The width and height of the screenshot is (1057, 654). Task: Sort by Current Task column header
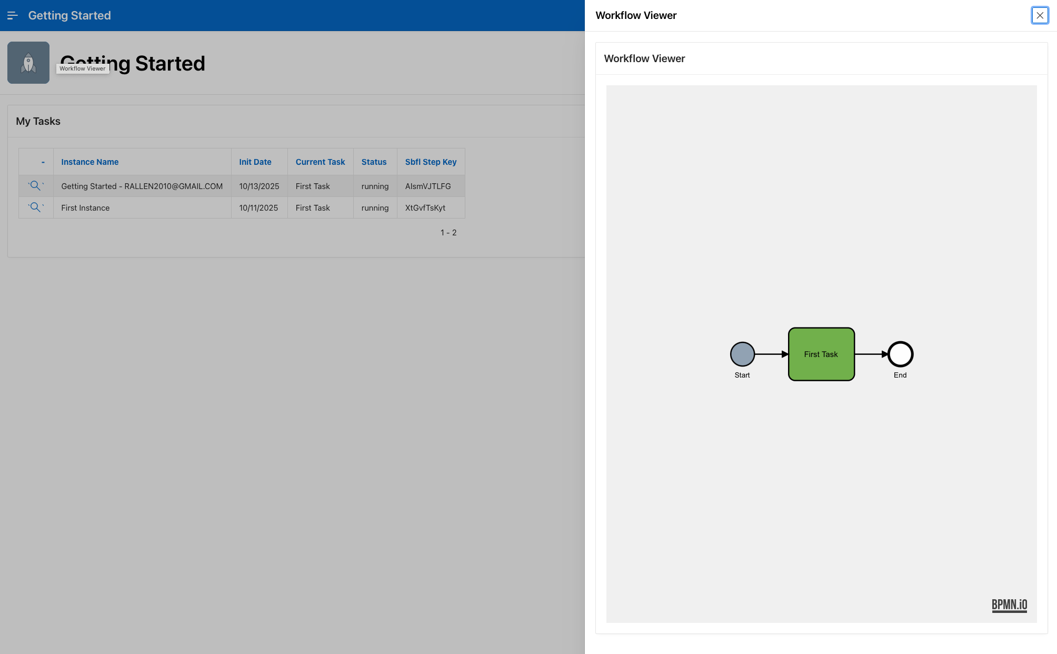(320, 162)
